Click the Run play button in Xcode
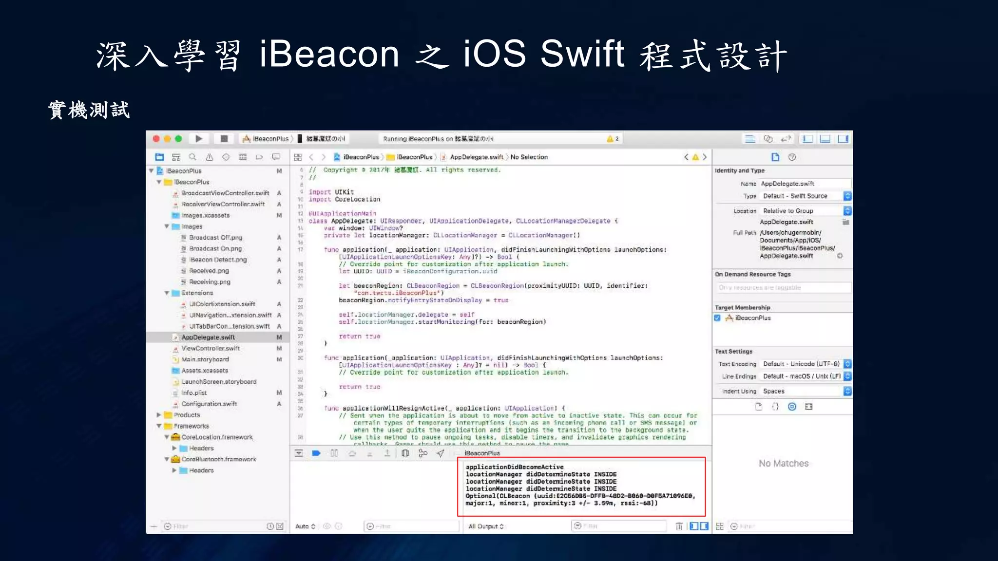998x561 pixels. tap(199, 139)
